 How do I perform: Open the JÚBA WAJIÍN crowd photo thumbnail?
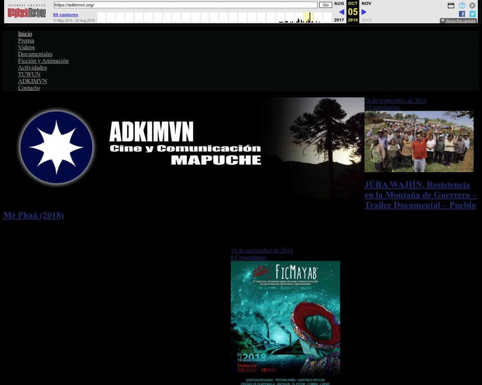pos(419,141)
